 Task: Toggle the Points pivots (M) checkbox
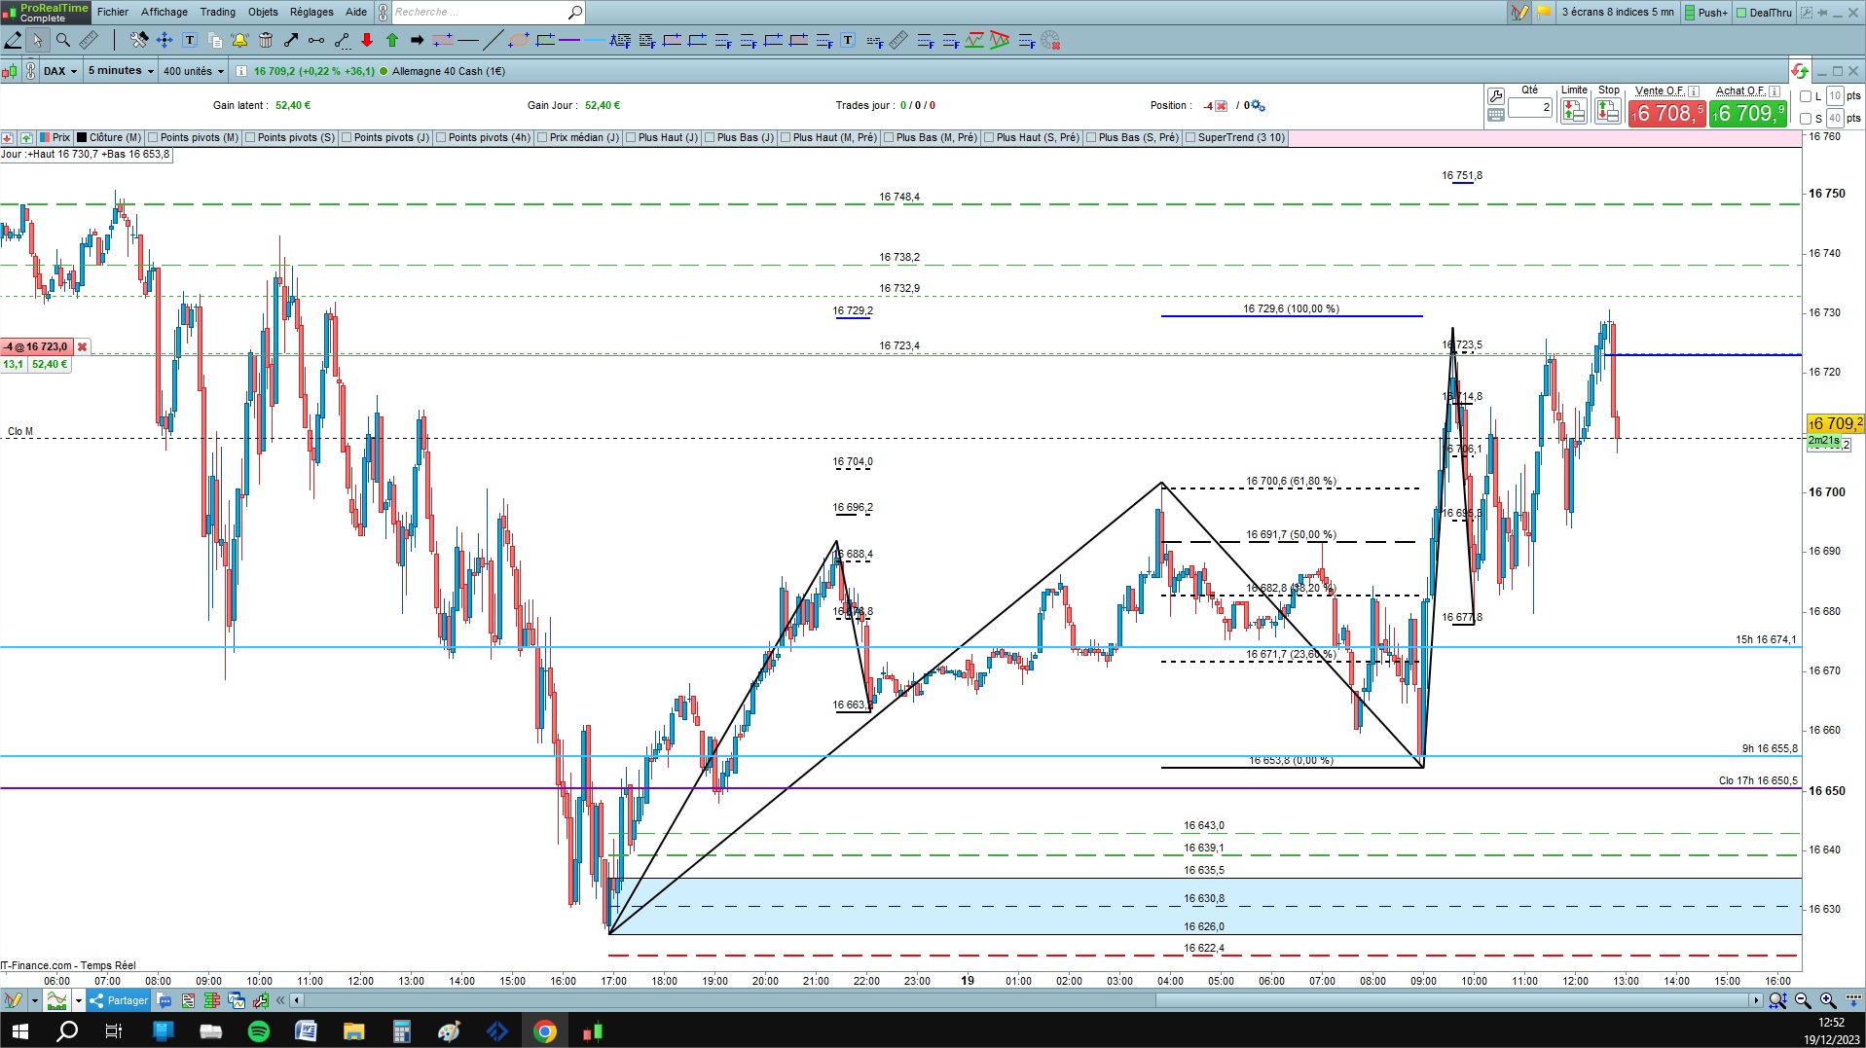click(154, 138)
